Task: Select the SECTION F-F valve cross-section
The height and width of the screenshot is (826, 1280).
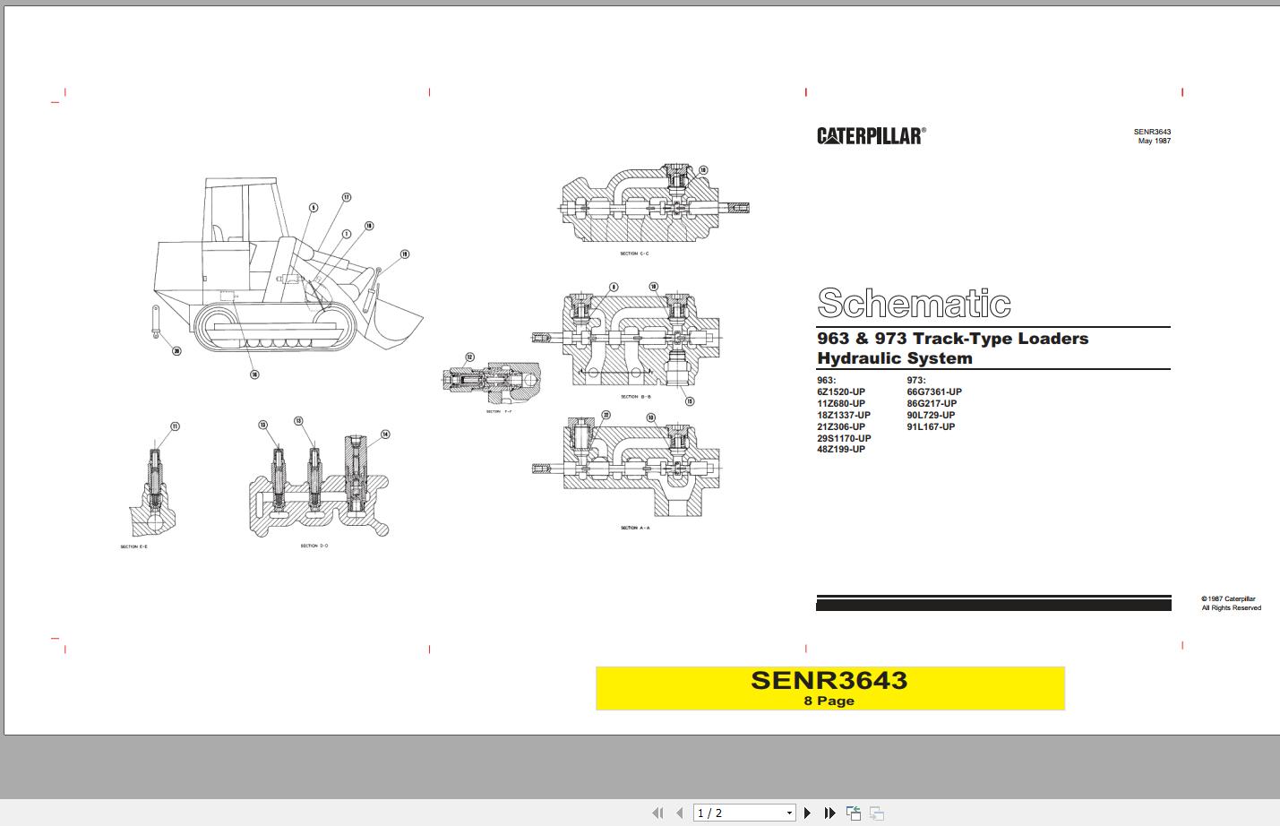Action: [x=491, y=380]
